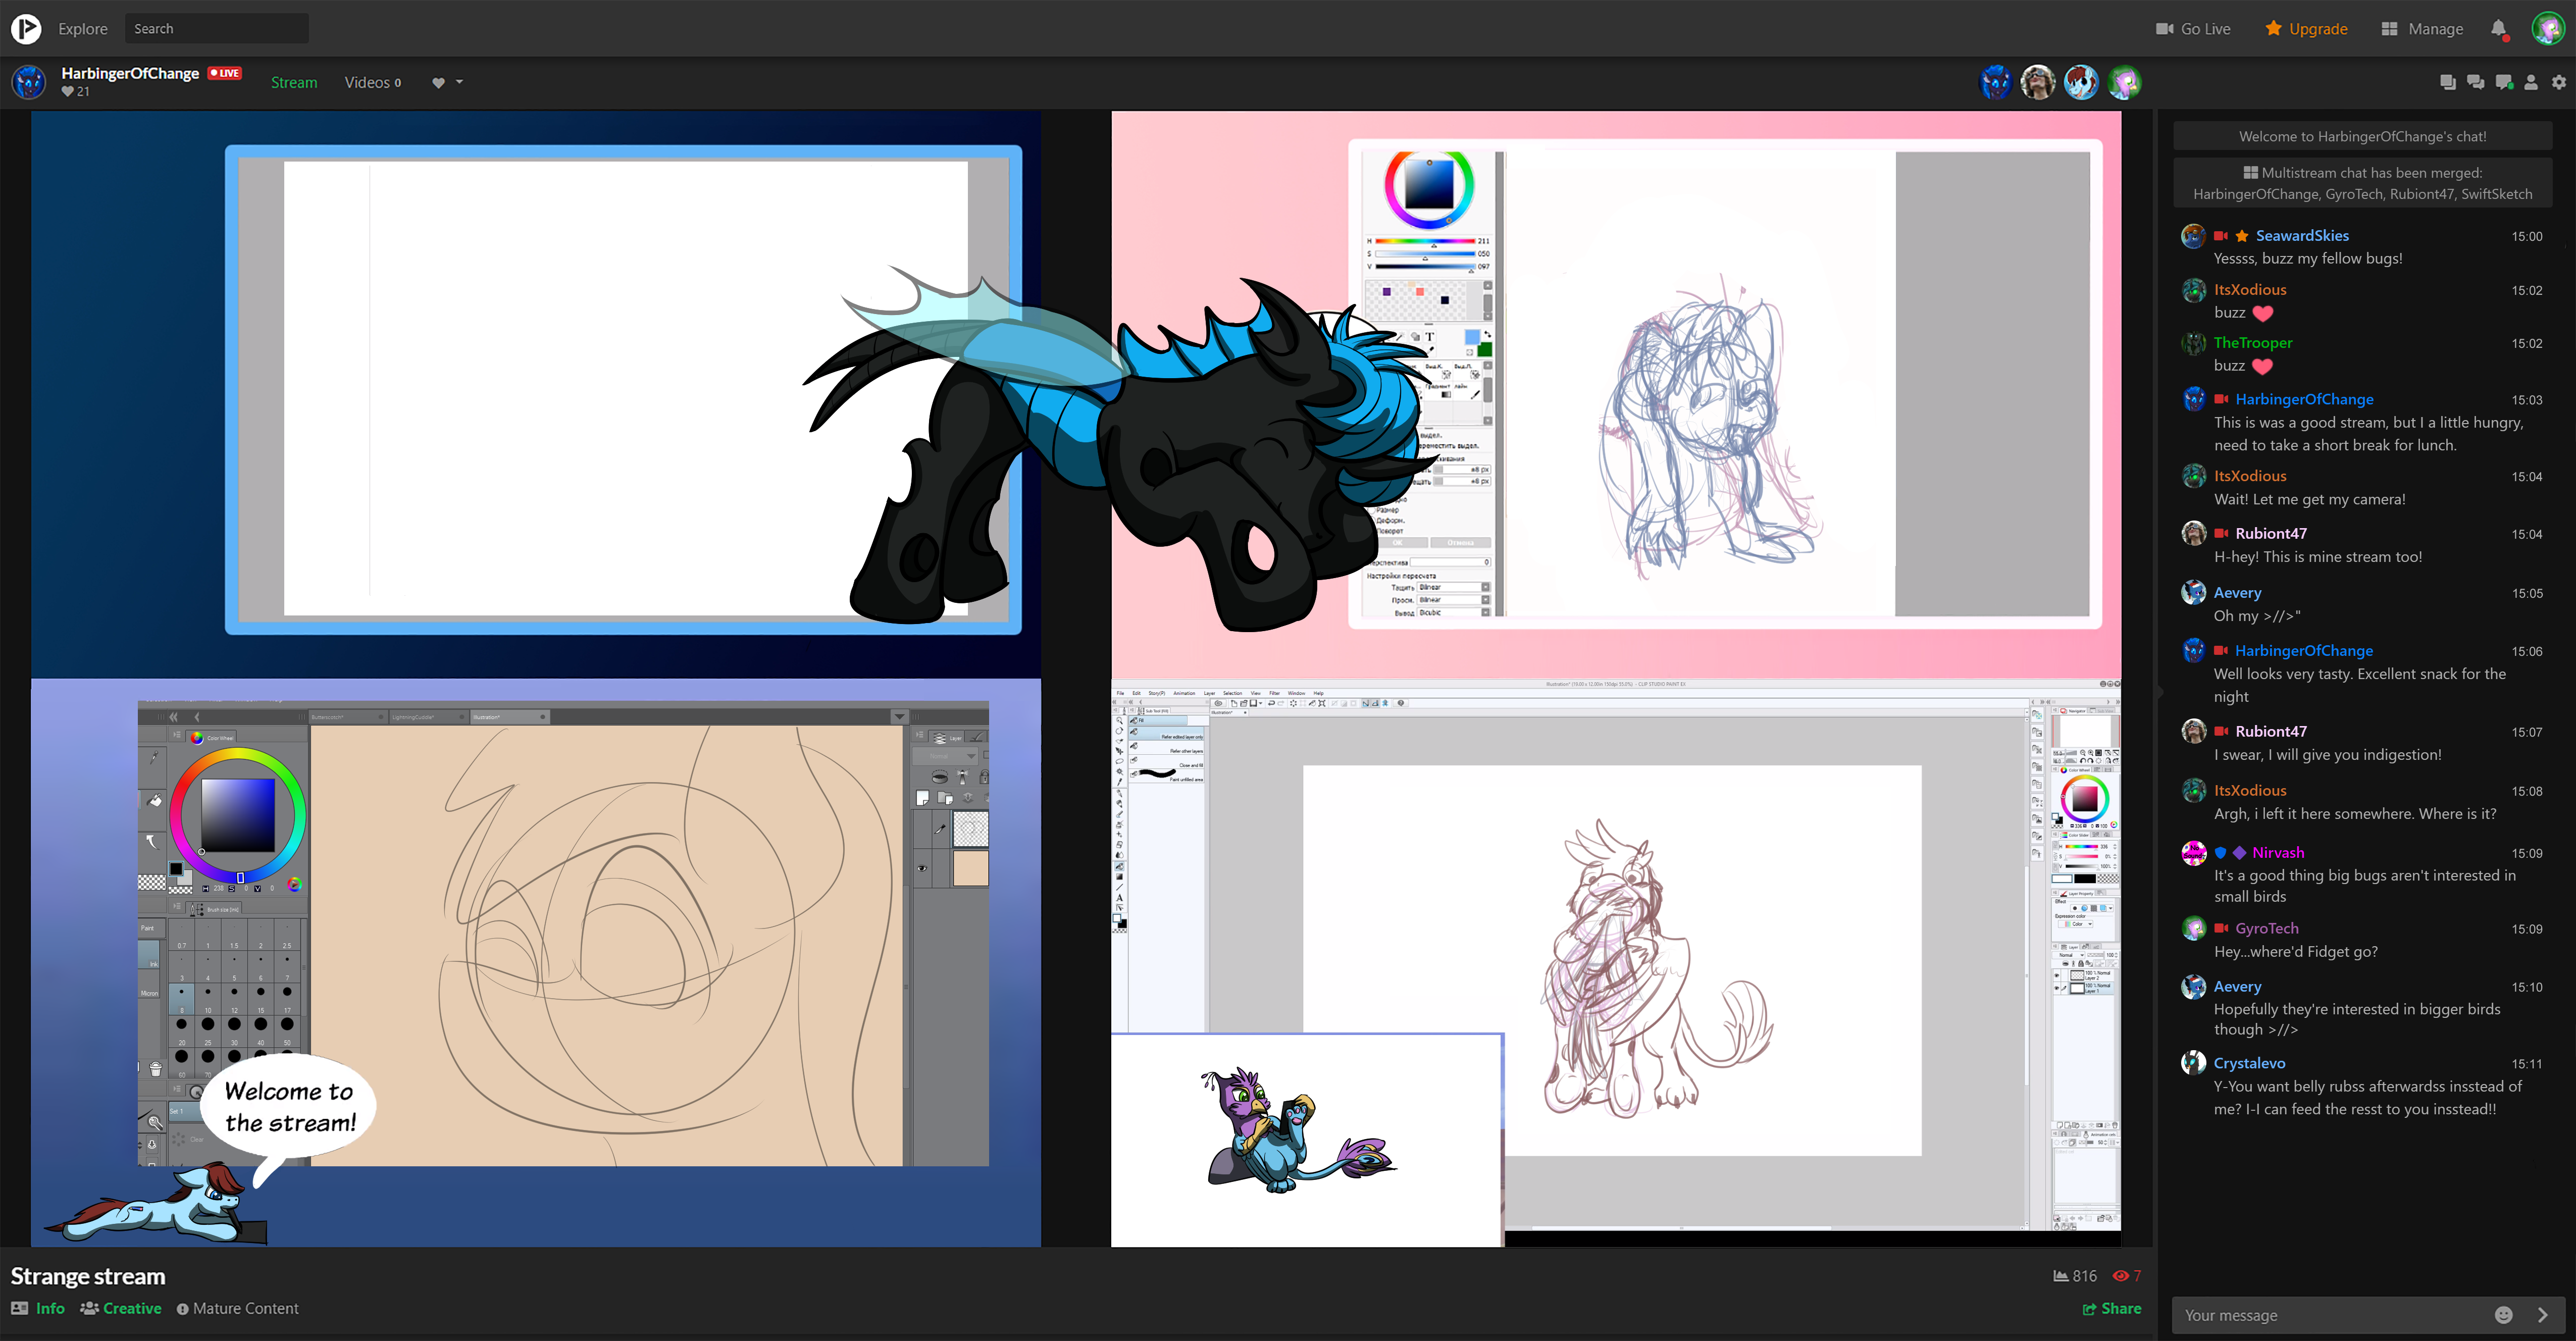Send message arrow button
Image resolution: width=2576 pixels, height=1341 pixels.
(x=2542, y=1315)
